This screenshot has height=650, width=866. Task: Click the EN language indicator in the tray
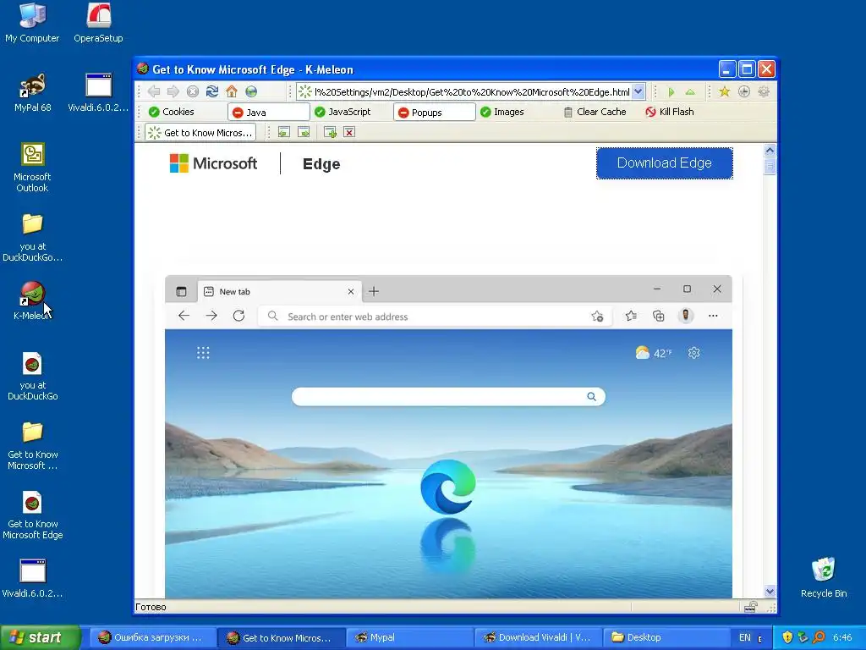pyautogui.click(x=745, y=637)
